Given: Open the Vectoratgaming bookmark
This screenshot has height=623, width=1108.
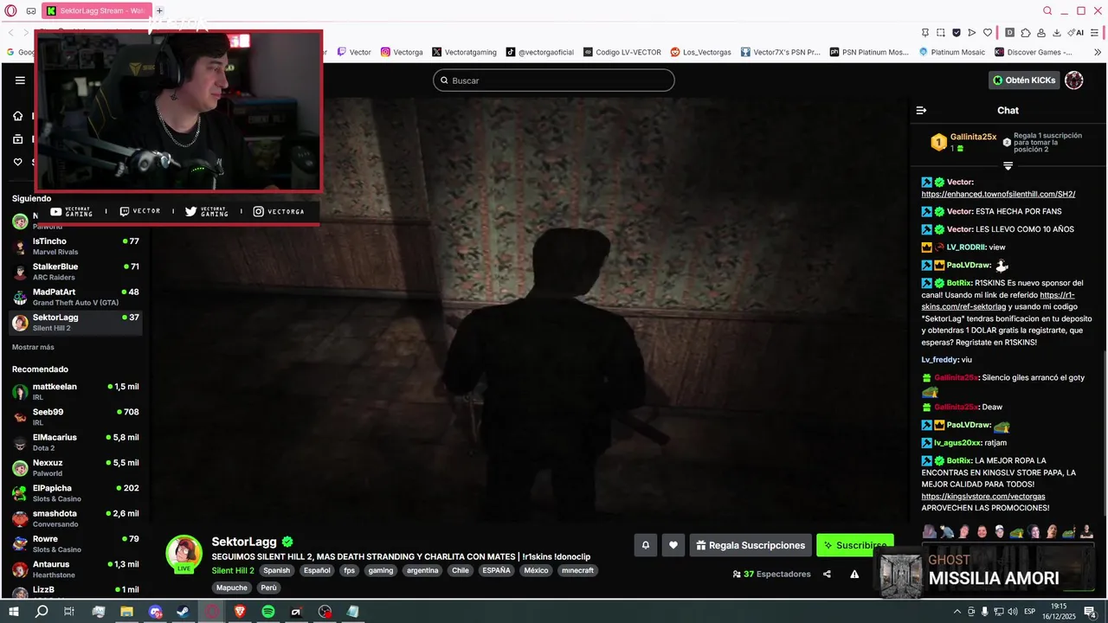Looking at the screenshot, I should pyautogui.click(x=464, y=52).
